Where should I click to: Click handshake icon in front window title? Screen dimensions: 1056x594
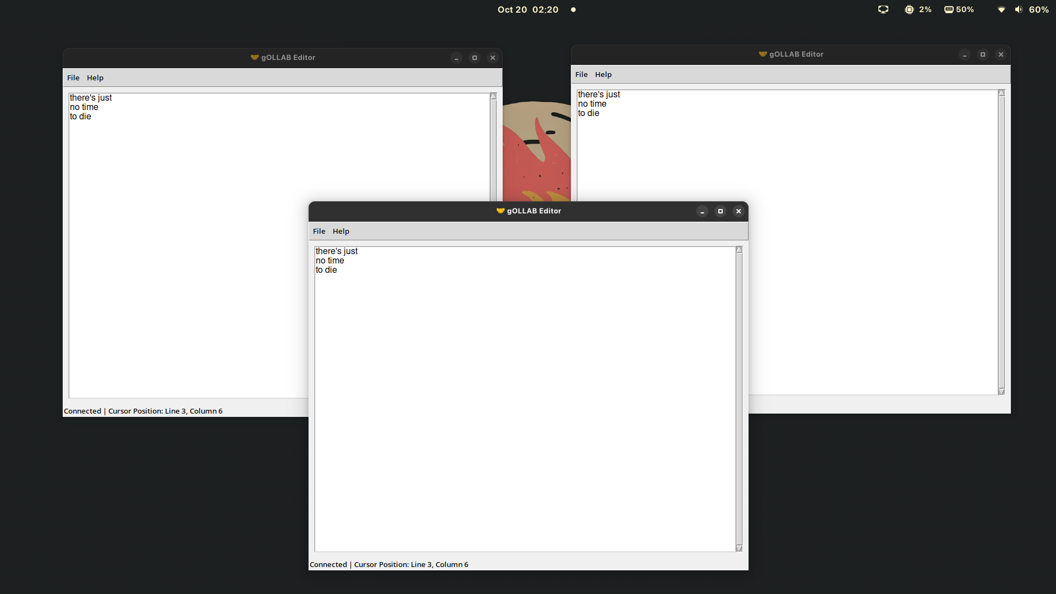pyautogui.click(x=501, y=211)
